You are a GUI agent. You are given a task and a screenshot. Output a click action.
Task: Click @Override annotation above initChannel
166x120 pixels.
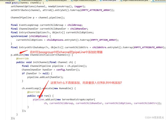22,59
